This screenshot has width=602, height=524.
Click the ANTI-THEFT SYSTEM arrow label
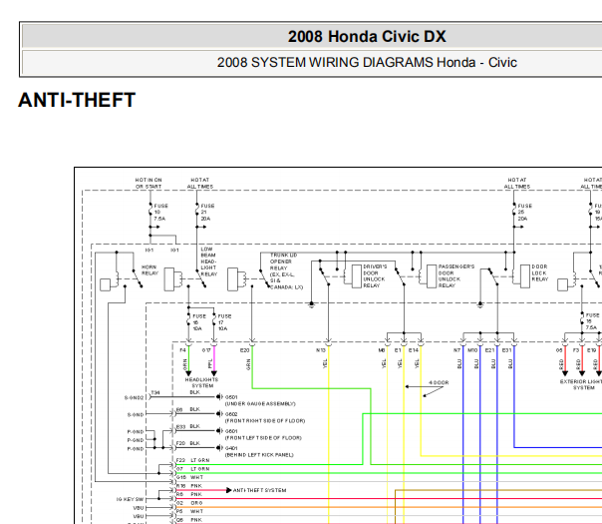pyautogui.click(x=259, y=490)
